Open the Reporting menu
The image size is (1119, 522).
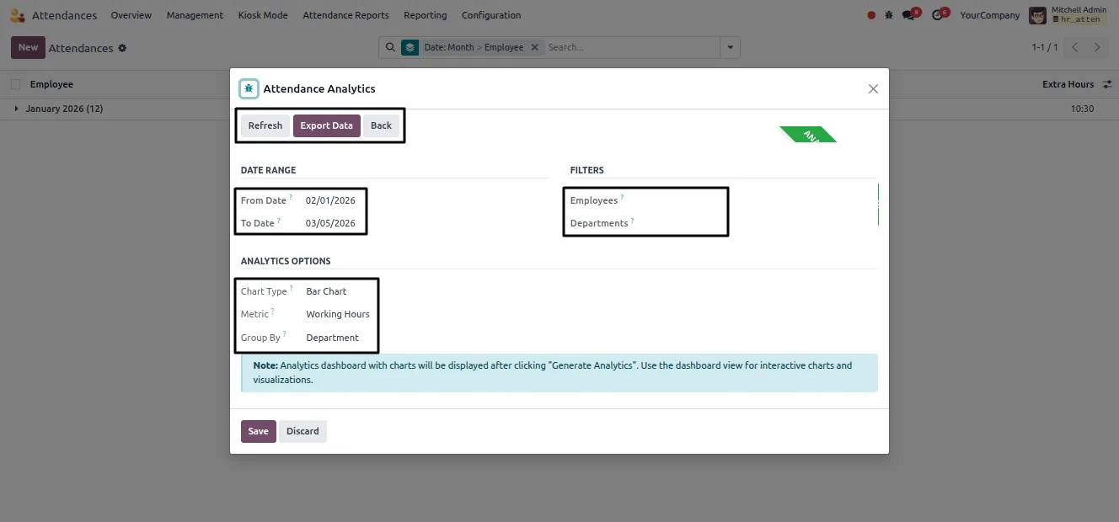pos(426,15)
